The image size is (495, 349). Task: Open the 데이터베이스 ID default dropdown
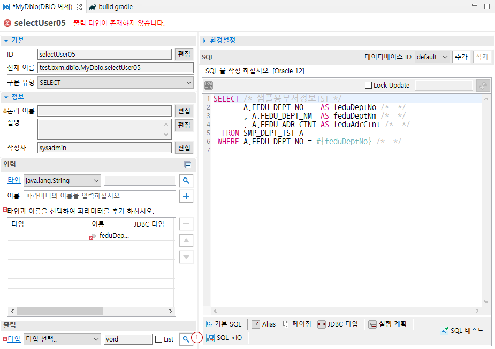(432, 57)
